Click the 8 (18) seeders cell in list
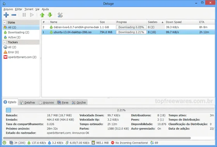Screen dimensions: 217x147 coord(152,32)
